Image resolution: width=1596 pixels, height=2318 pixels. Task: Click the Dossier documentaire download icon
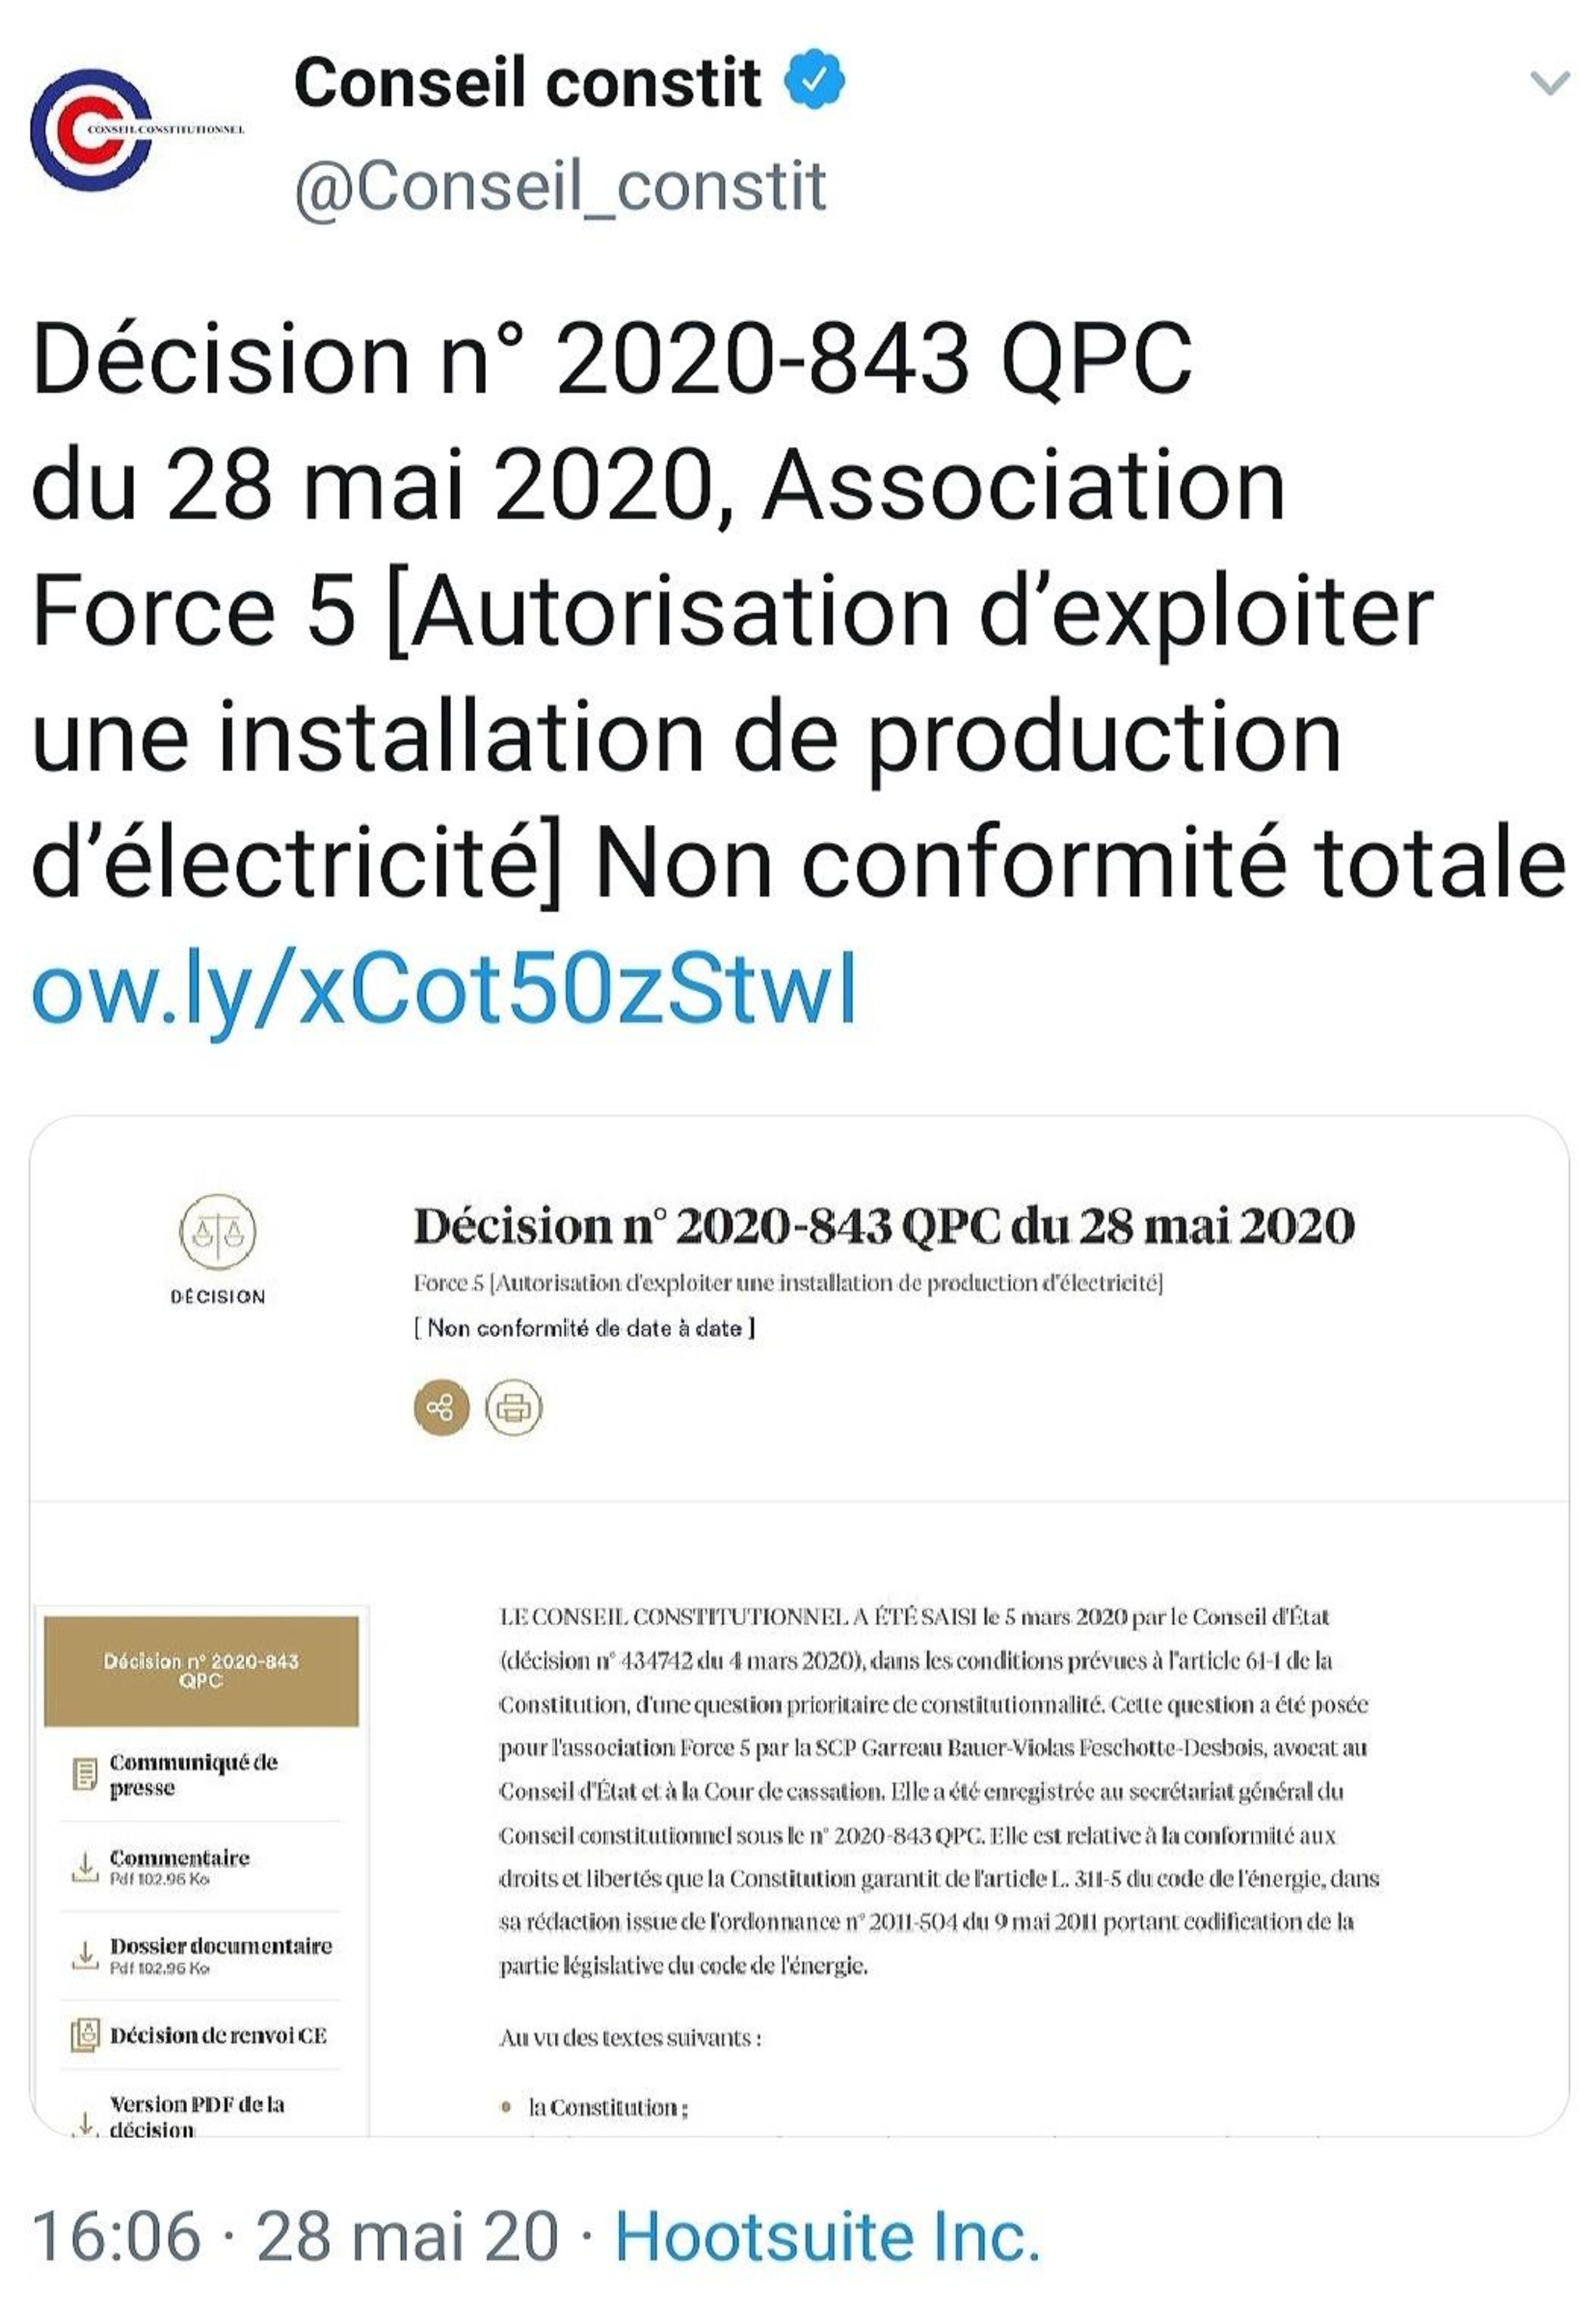coord(85,1954)
